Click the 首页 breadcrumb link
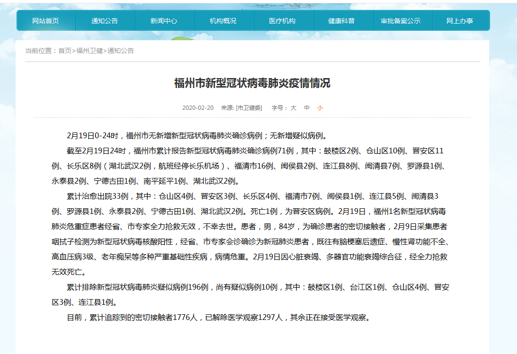 pyautogui.click(x=65, y=51)
